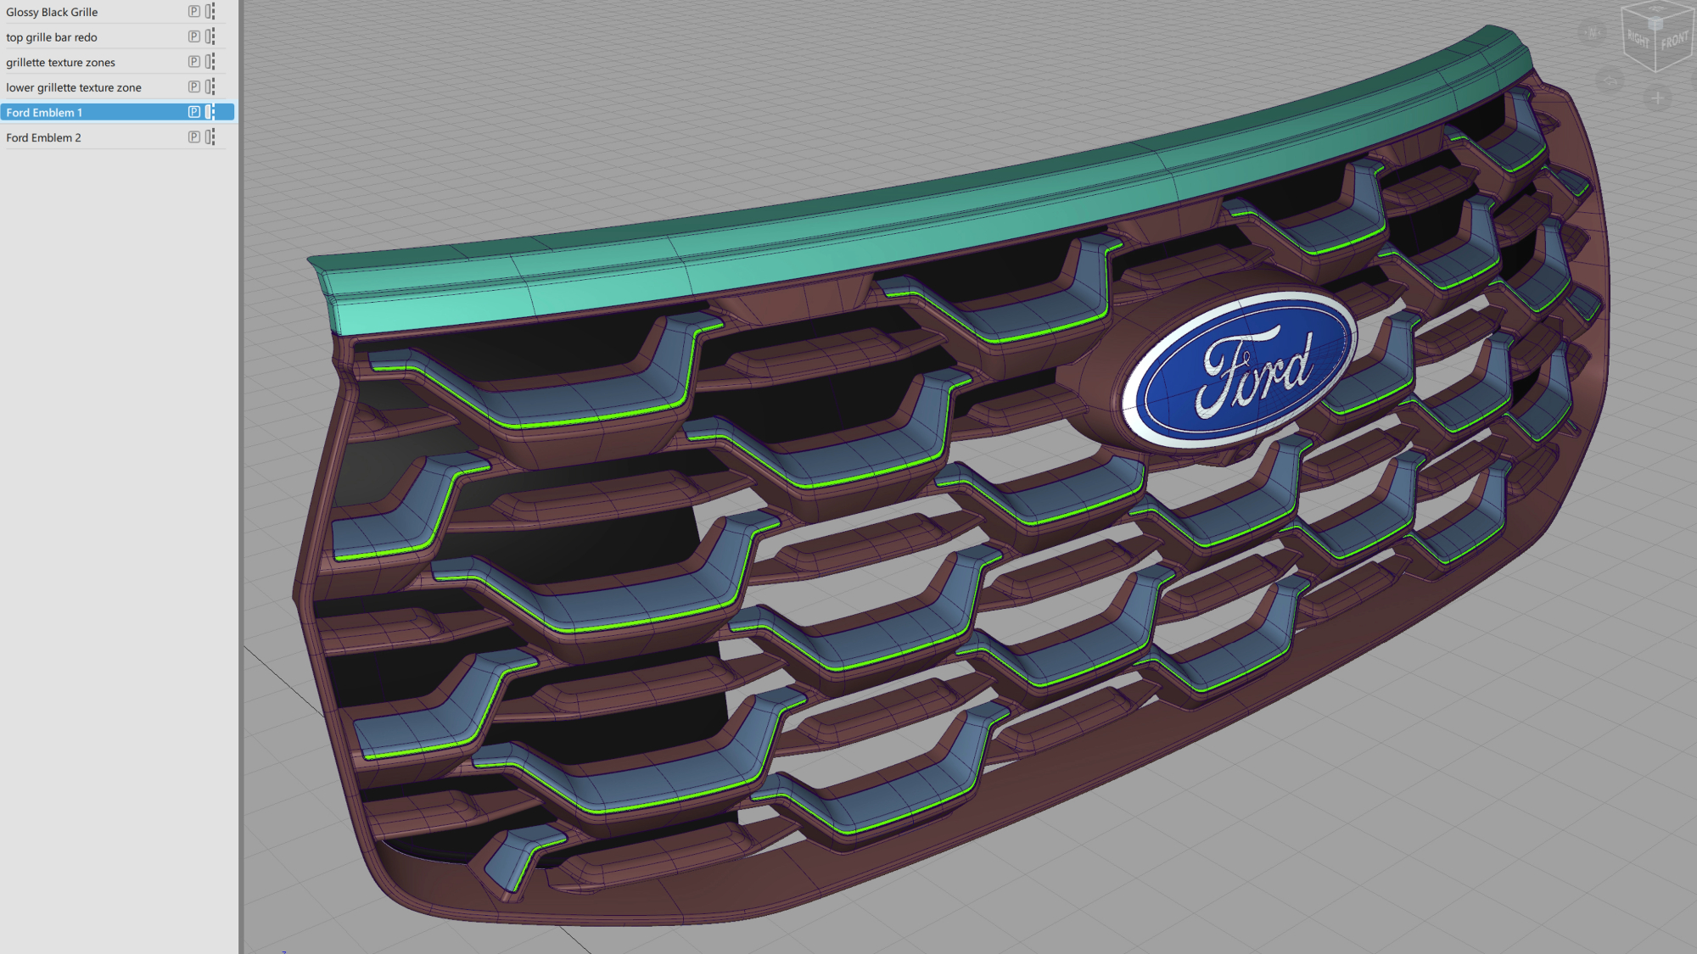Toggle symmetry icon on top grille bar redo layer

210,36
